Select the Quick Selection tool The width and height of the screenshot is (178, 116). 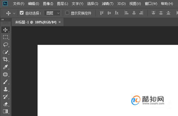[6, 52]
